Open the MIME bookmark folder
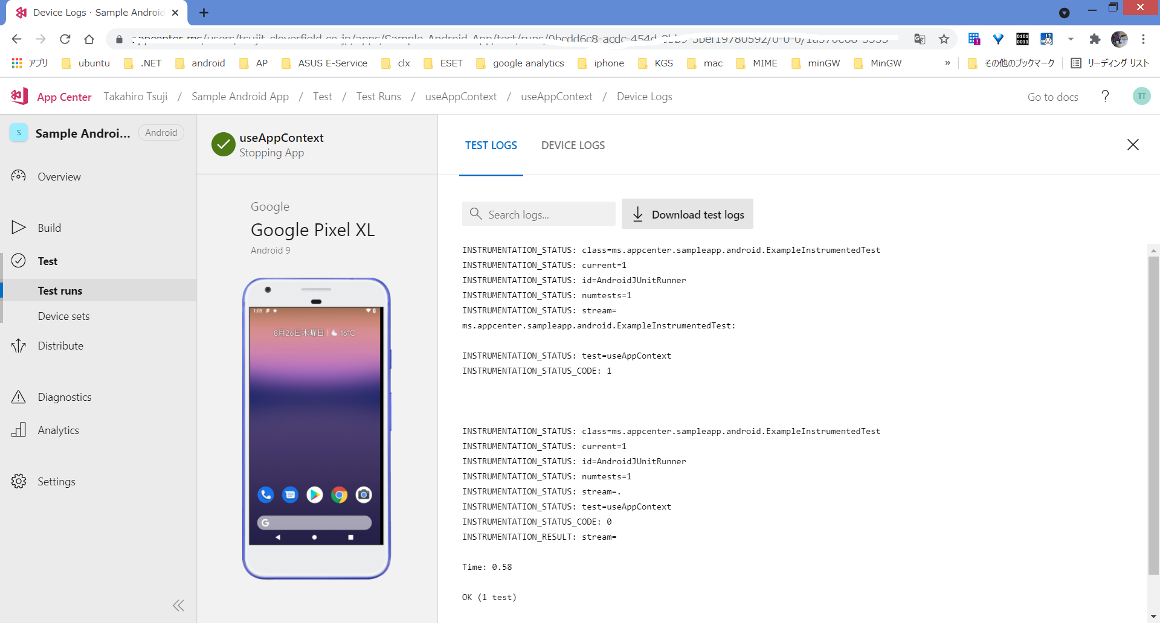The image size is (1160, 623). (756, 63)
